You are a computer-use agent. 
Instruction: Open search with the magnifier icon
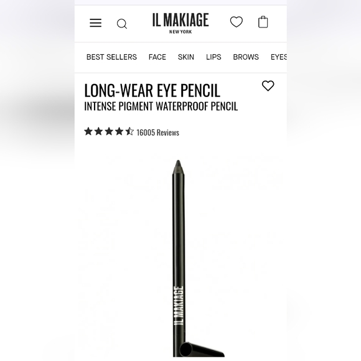(122, 24)
